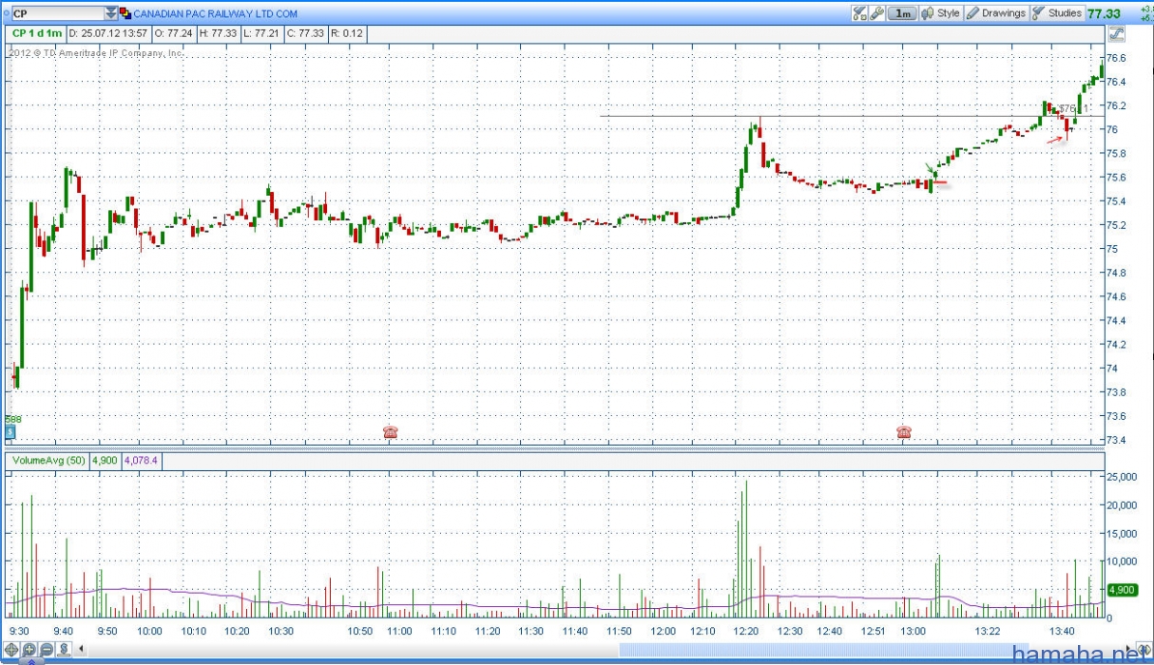Screen dimensions: 1154x665
Task: Open the symbol dropdown arrow next to CP
Action: point(110,13)
